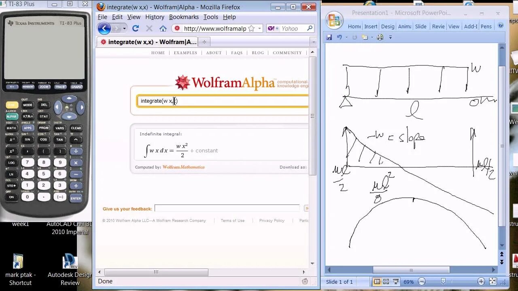
Task: Open the Pens ribbon tab
Action: coord(486,26)
